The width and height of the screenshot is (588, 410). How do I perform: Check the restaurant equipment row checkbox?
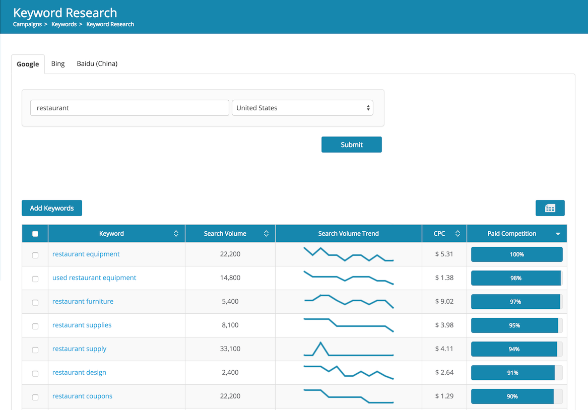(35, 255)
